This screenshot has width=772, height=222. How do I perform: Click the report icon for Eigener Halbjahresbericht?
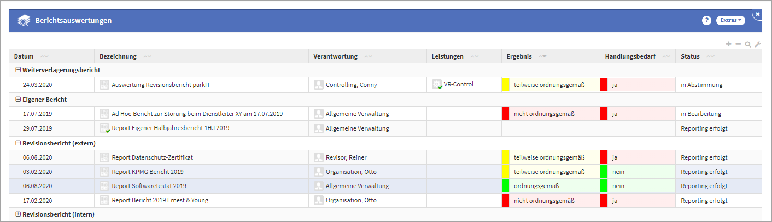point(104,128)
